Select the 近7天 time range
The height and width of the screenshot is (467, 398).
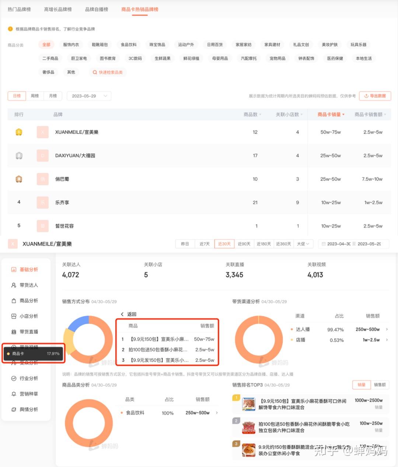coord(205,244)
